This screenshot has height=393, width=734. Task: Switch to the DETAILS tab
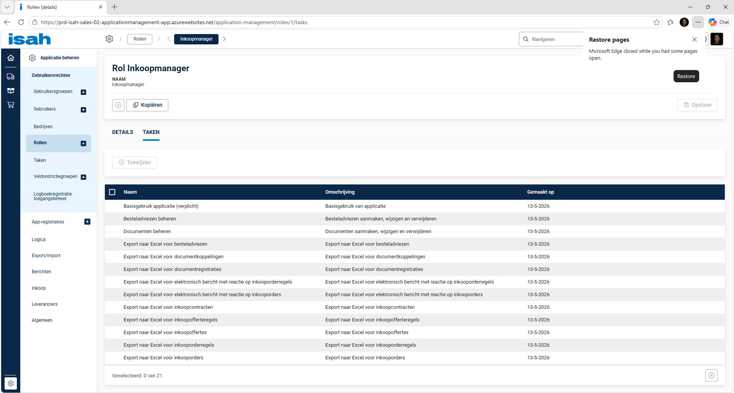(x=122, y=132)
